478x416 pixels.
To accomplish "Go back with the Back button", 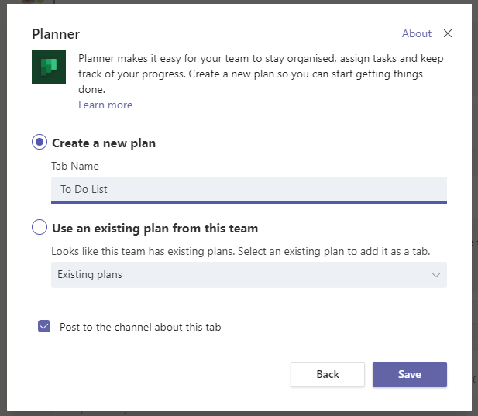I will (x=328, y=374).
